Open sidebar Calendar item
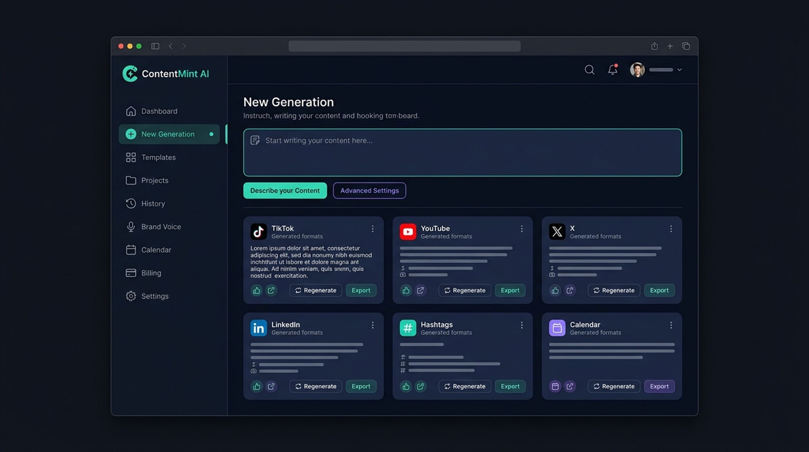Screen dimensions: 809x452 pos(169,250)
